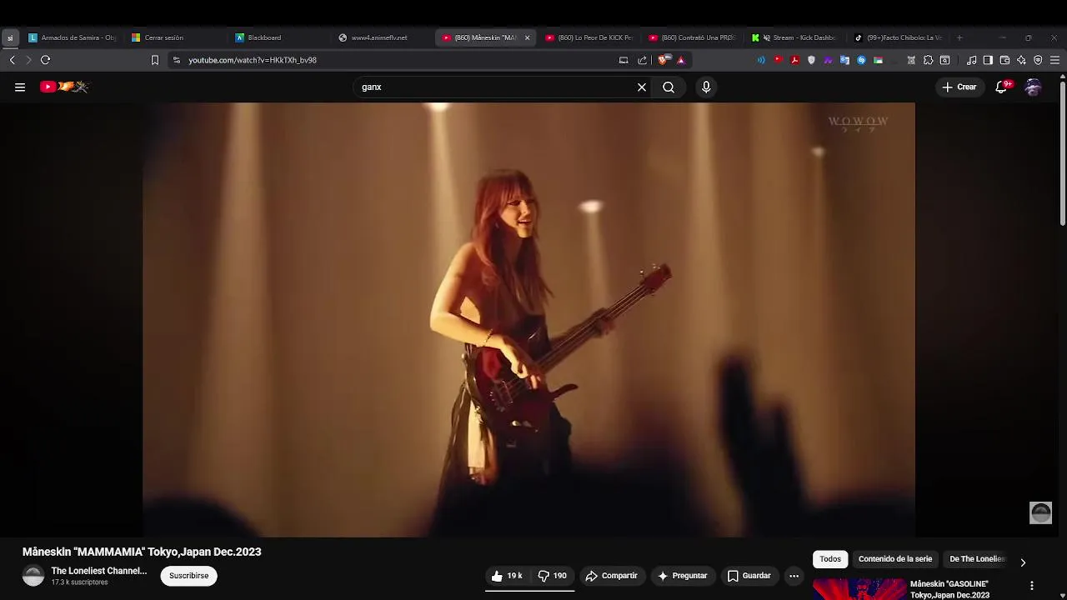Click the video player to pause
This screenshot has height=600, width=1067.
[x=528, y=319]
